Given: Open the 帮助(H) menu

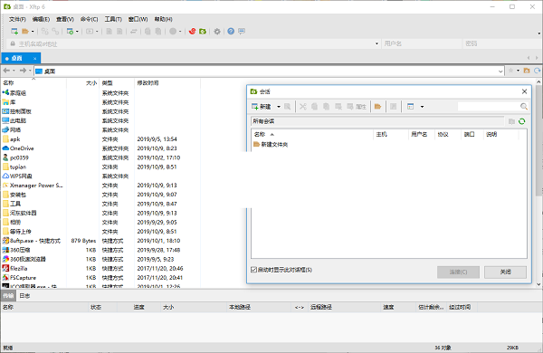Looking at the screenshot, I should pyautogui.click(x=163, y=19).
